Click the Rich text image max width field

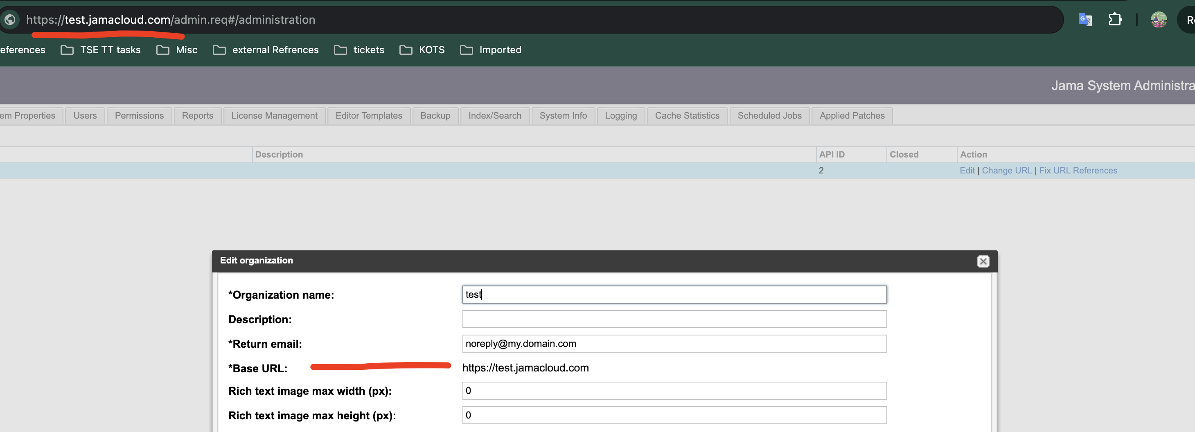[x=674, y=391]
